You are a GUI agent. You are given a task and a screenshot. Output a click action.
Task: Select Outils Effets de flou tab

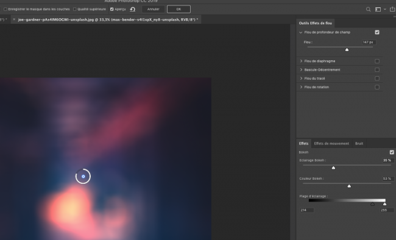point(315,23)
